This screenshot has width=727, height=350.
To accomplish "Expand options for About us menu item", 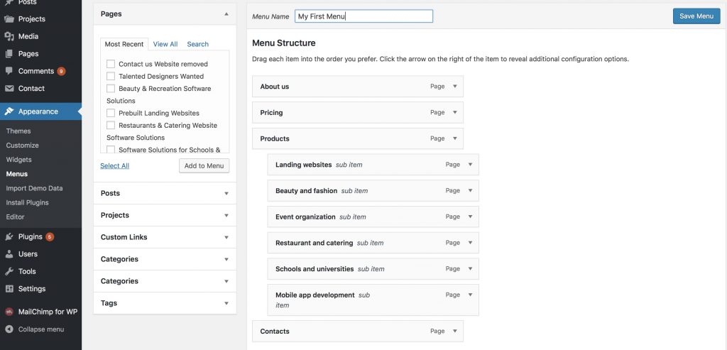I will 455,86.
